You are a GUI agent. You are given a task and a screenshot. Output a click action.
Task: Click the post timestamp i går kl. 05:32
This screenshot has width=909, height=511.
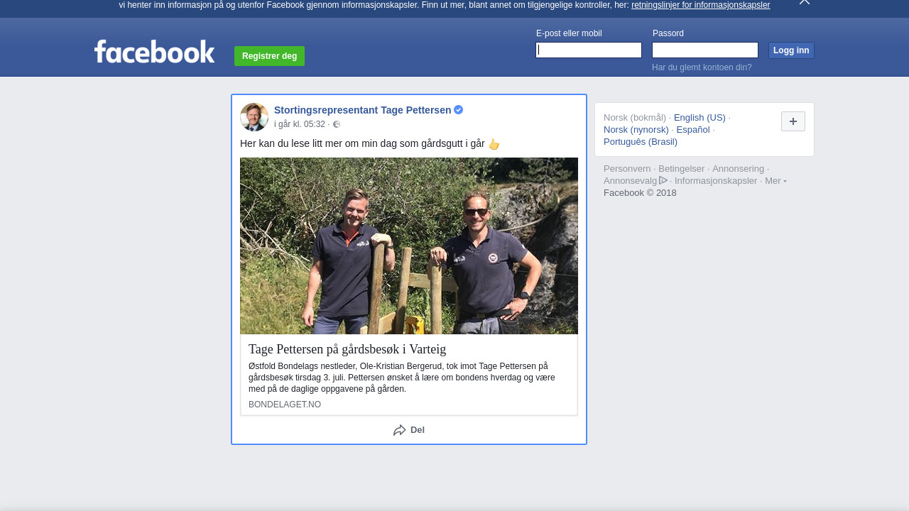[300, 124]
